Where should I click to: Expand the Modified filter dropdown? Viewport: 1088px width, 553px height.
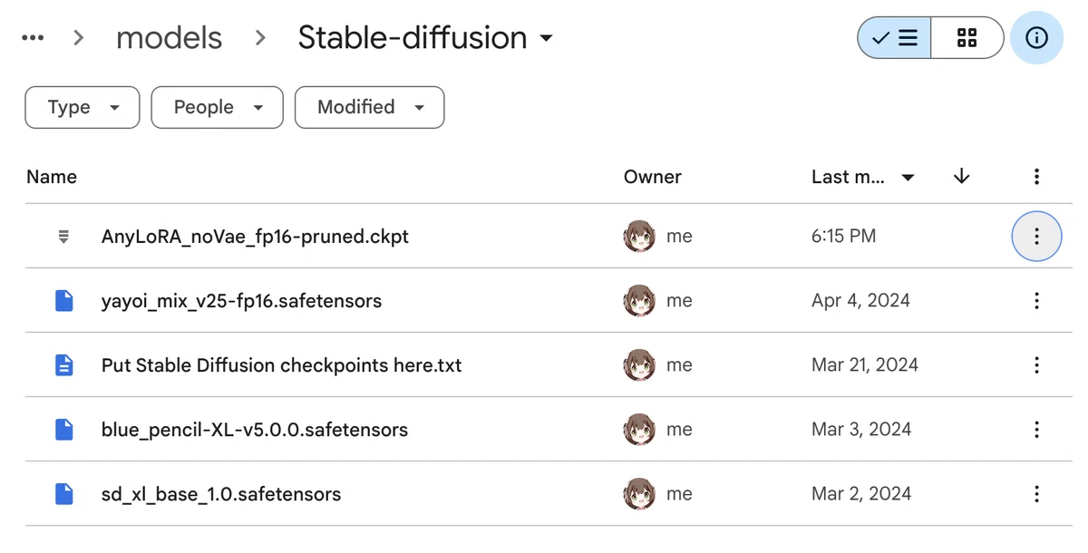(370, 107)
